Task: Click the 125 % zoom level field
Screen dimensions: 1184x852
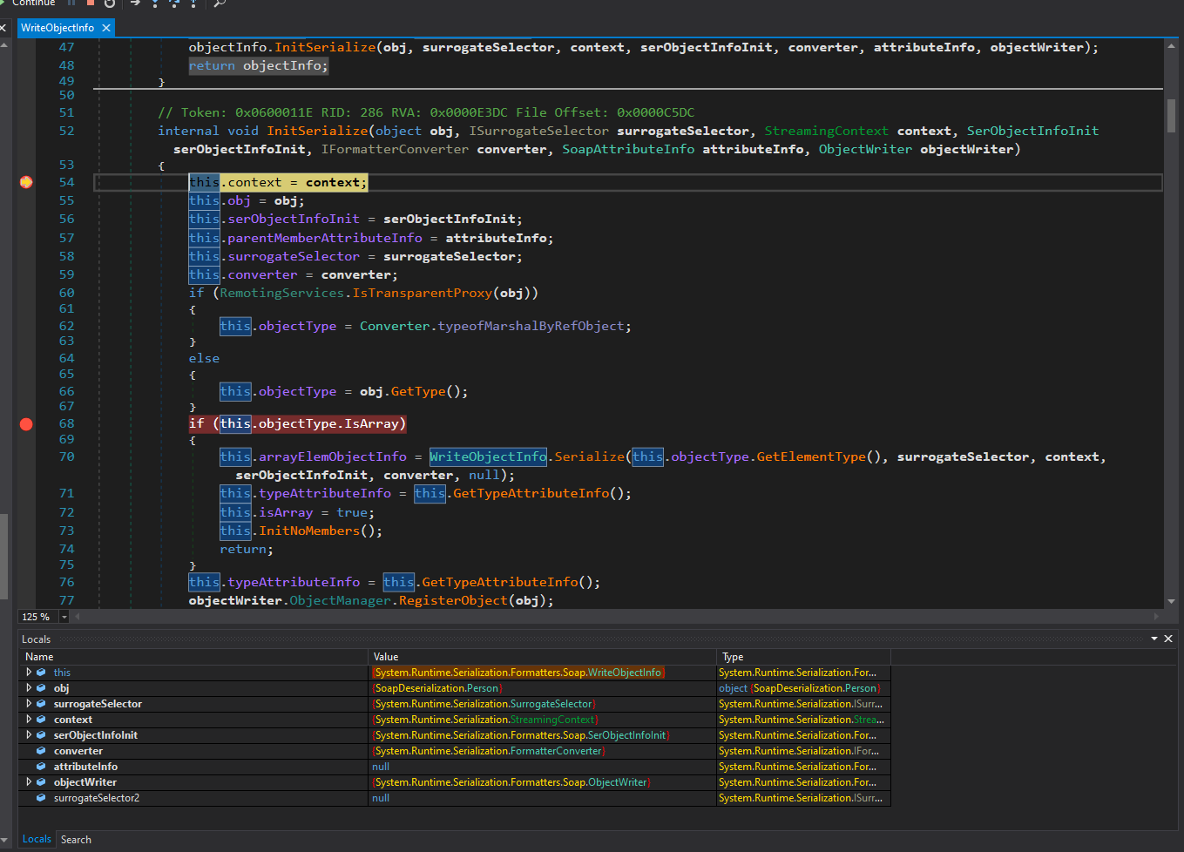Action: click(38, 617)
